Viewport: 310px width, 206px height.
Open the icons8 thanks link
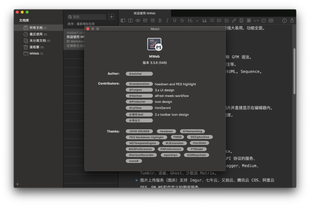coord(134,161)
